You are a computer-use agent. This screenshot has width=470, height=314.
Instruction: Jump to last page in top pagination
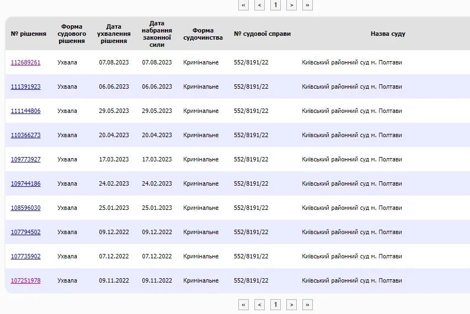[307, 5]
